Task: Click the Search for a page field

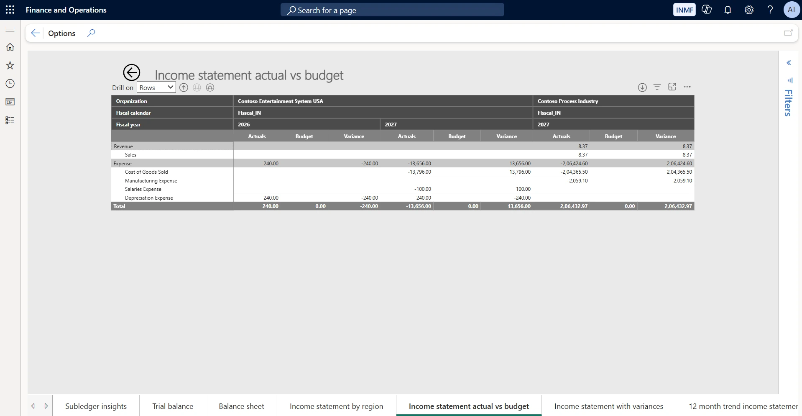Action: [392, 10]
